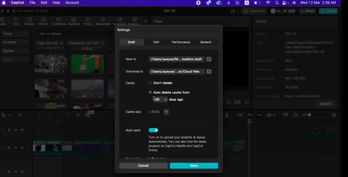Undo the last timeline action

[20, 115]
